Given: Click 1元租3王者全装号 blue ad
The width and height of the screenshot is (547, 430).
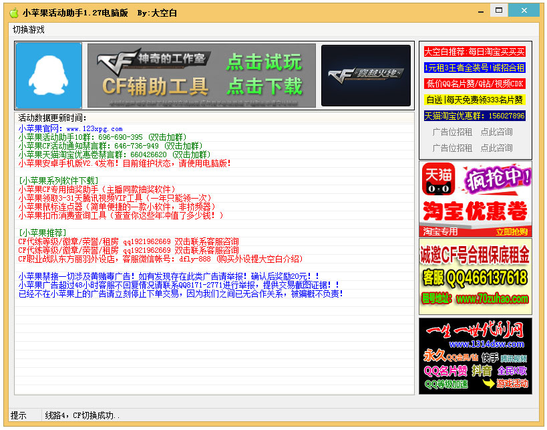Looking at the screenshot, I should 476,67.
